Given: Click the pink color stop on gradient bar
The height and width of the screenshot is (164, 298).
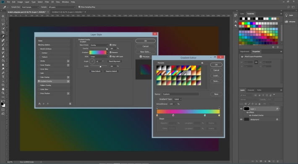Looking at the screenshot, I should [x=173, y=115].
